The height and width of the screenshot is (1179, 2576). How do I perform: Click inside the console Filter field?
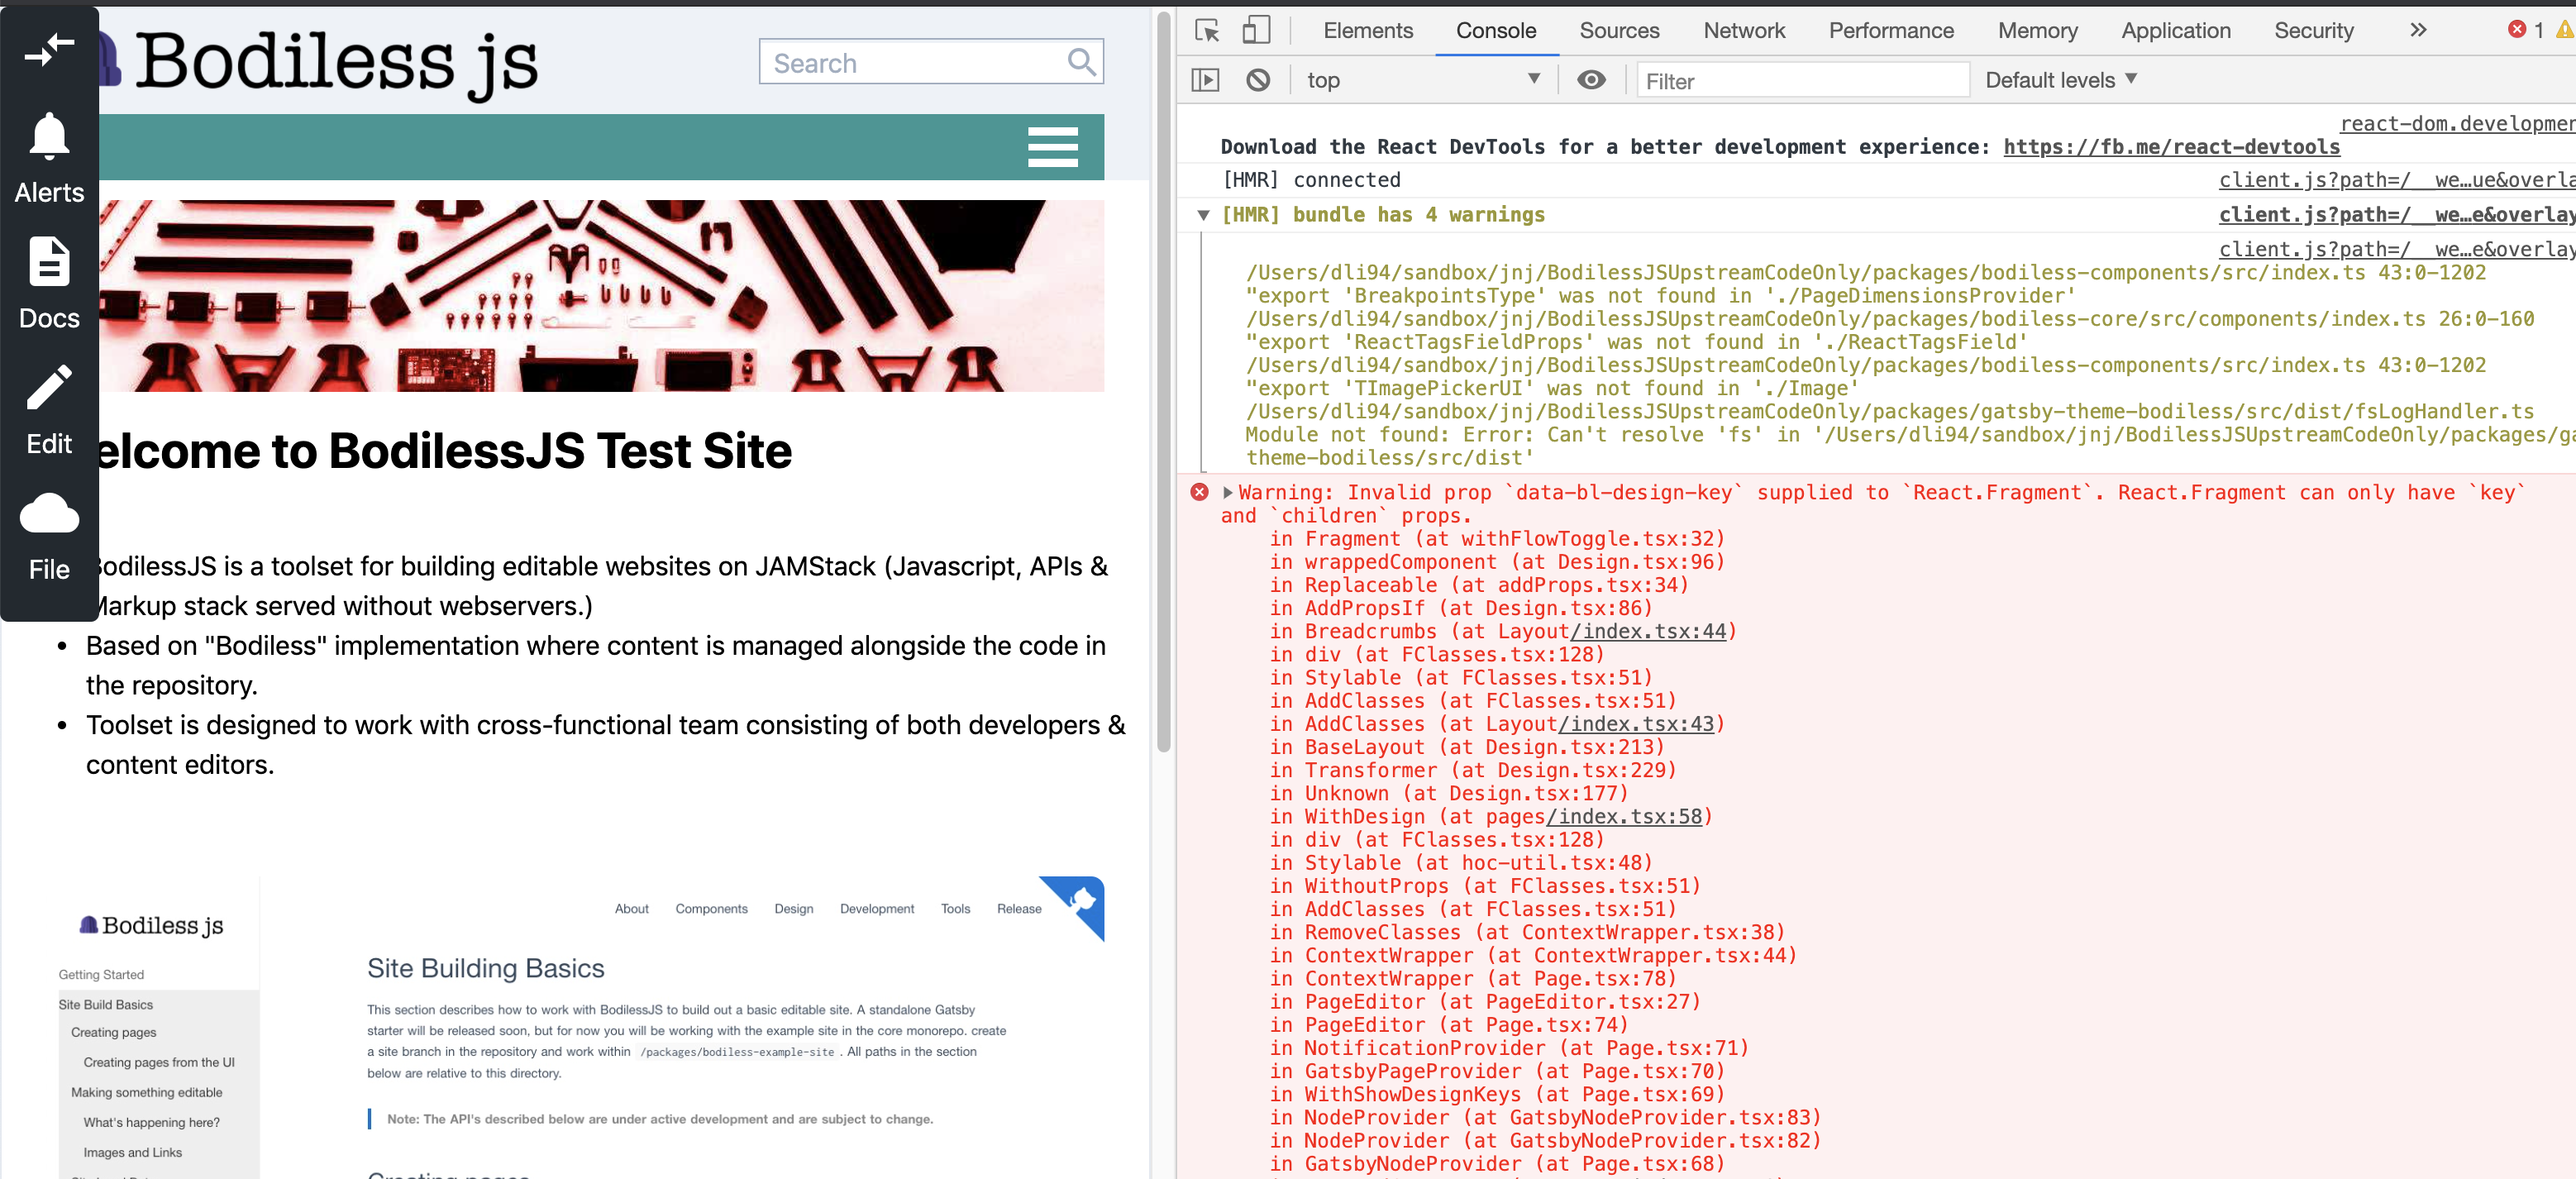coord(1800,80)
